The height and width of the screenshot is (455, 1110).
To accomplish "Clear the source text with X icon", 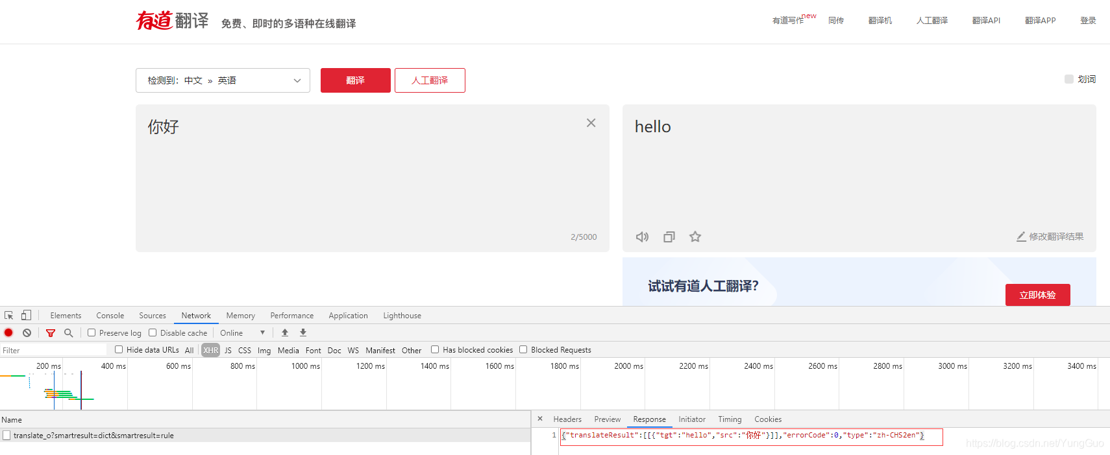I will [x=591, y=123].
